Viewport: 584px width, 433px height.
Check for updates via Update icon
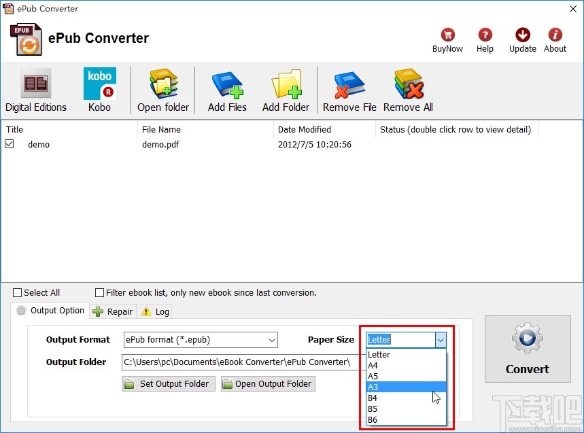523,40
